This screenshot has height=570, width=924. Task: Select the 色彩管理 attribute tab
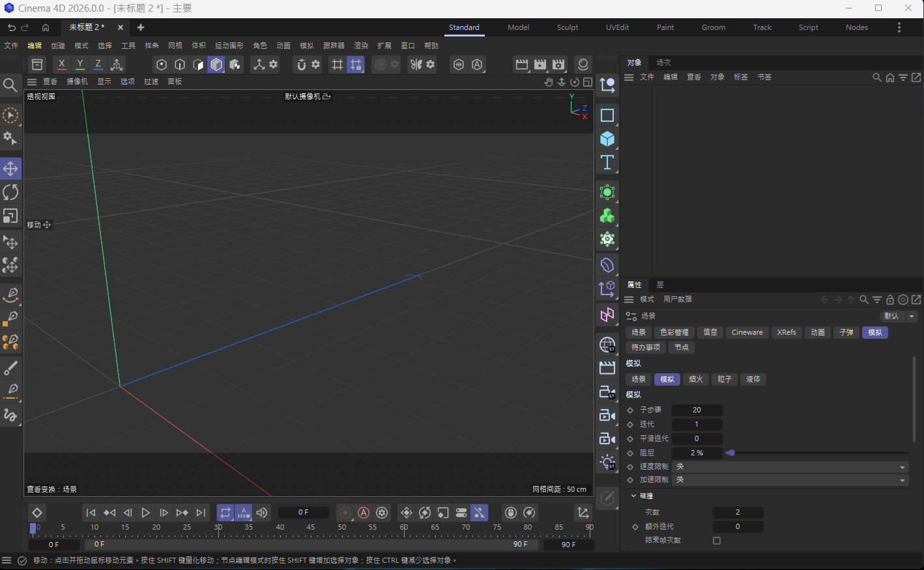click(x=674, y=332)
